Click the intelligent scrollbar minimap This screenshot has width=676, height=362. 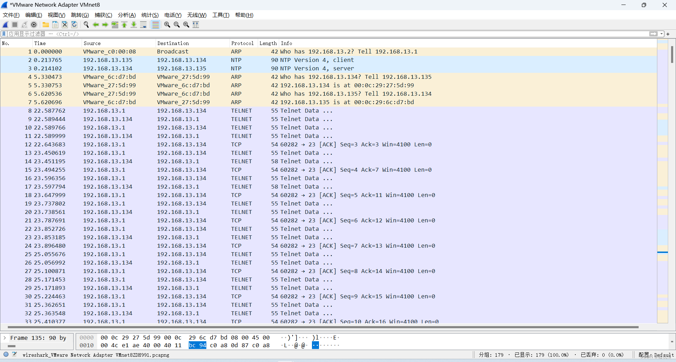663,181
